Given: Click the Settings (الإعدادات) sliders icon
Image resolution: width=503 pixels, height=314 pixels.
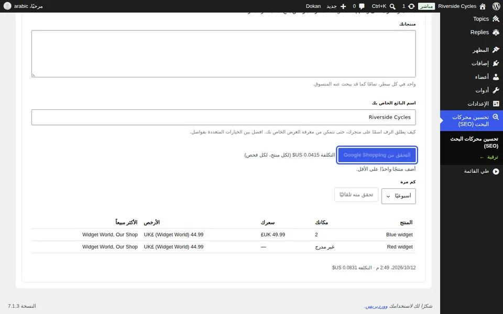Looking at the screenshot, I should [x=496, y=104].
